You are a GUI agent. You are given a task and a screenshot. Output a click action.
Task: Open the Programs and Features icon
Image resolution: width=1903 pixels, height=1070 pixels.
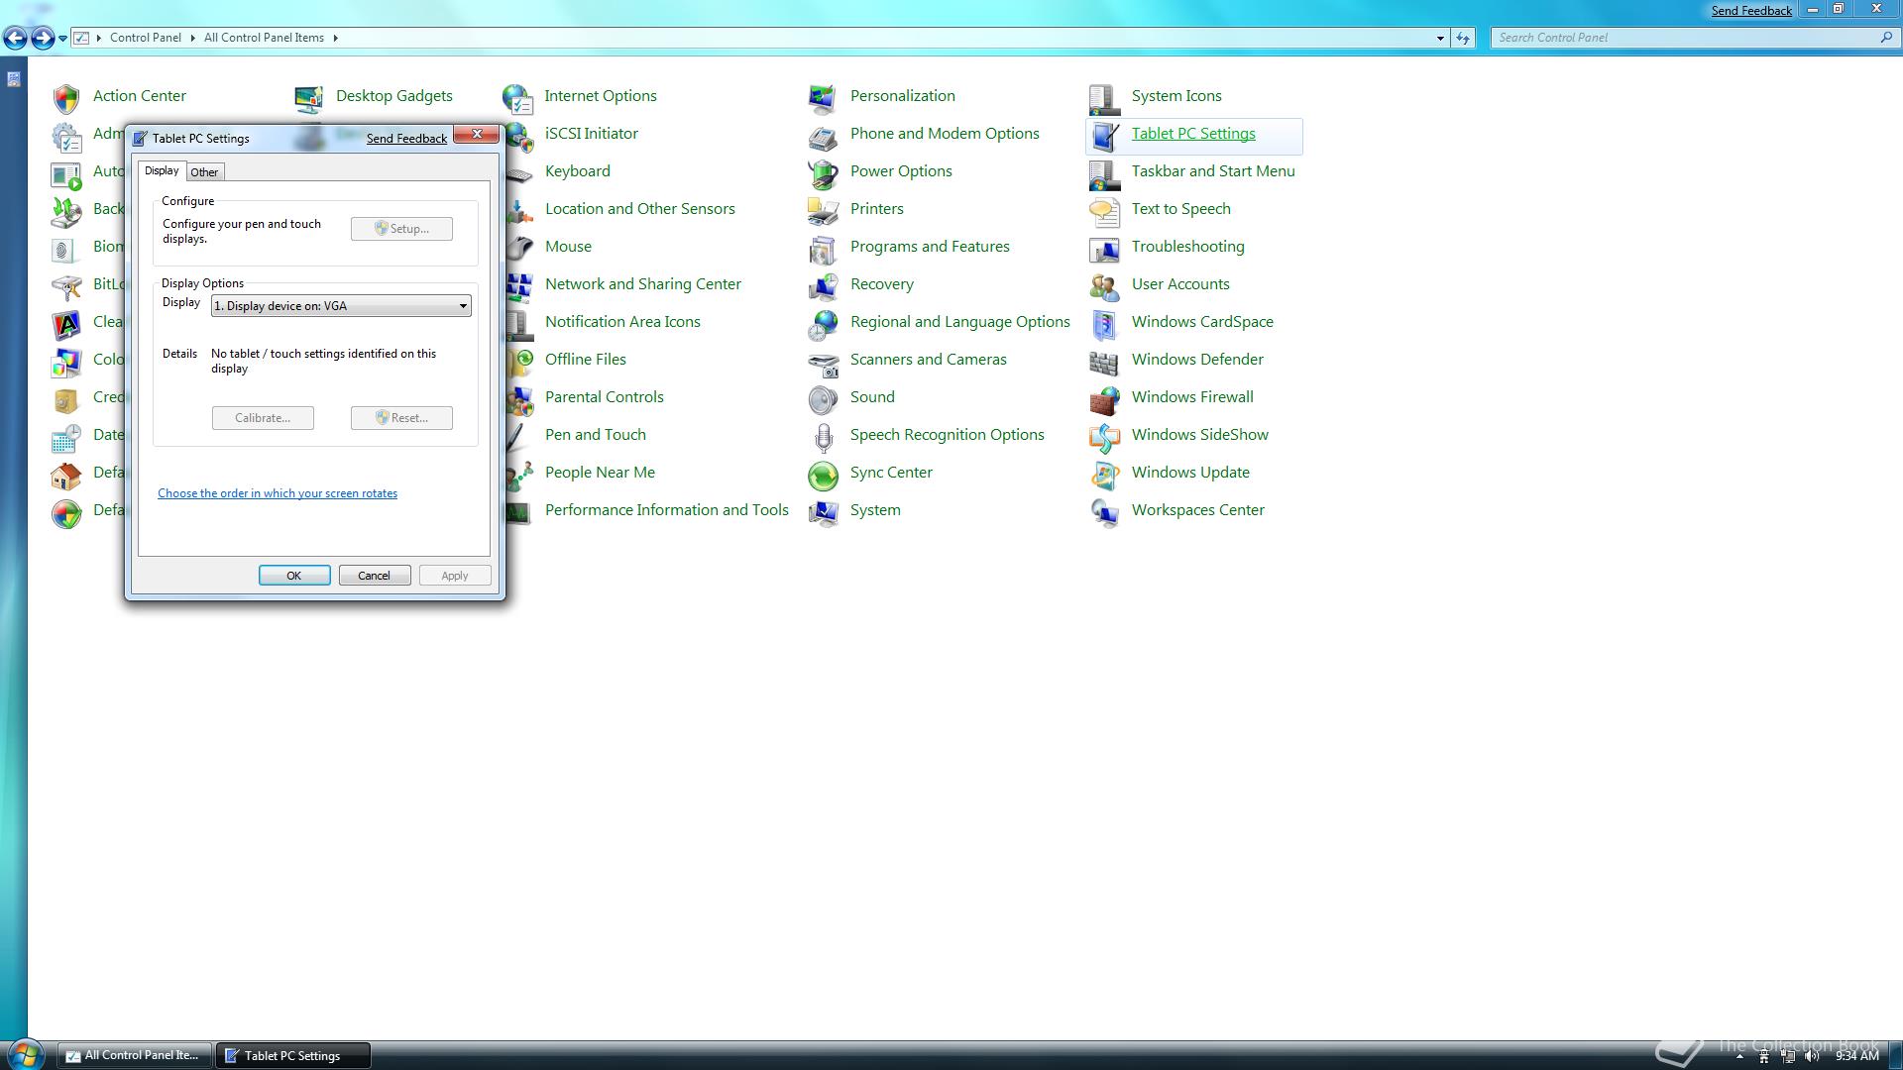823,249
